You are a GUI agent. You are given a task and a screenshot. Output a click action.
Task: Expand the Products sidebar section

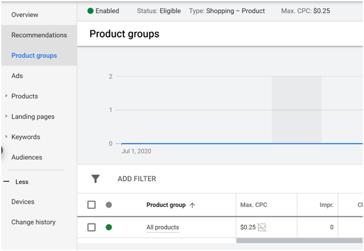[6, 96]
